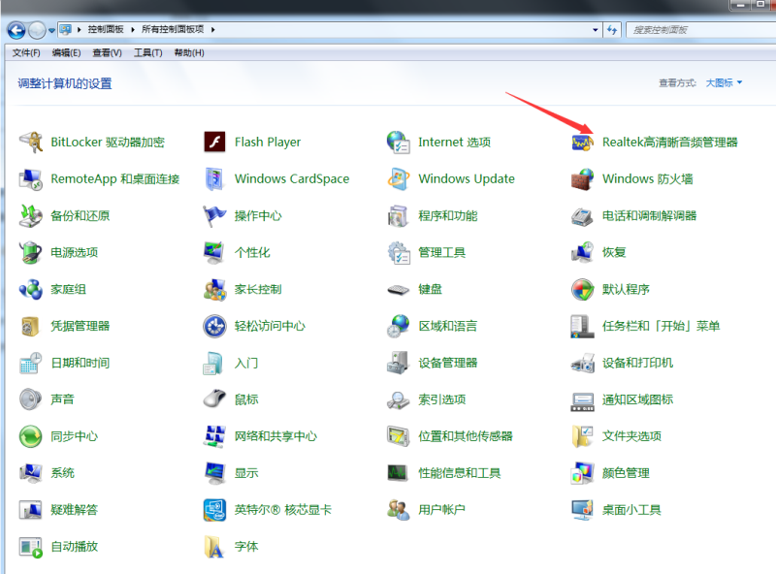
Task: Open the 程序和功能 icon
Action: point(399,216)
